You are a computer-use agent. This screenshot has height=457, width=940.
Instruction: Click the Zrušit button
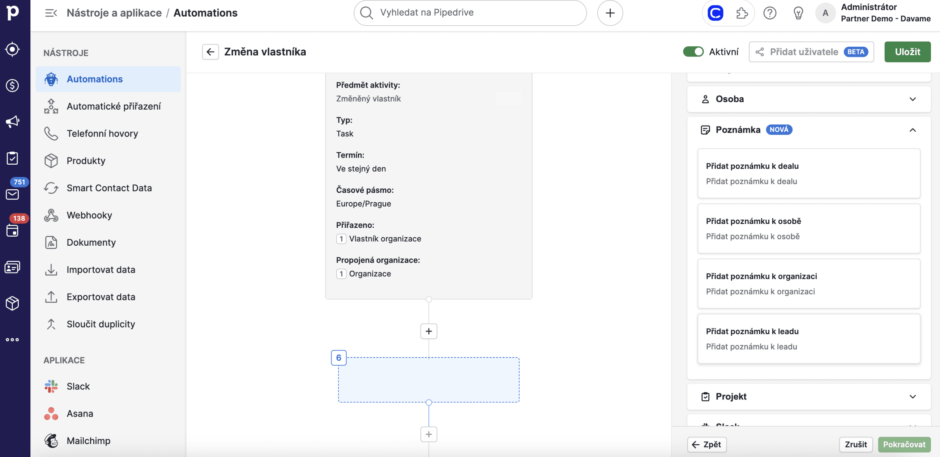coord(855,444)
